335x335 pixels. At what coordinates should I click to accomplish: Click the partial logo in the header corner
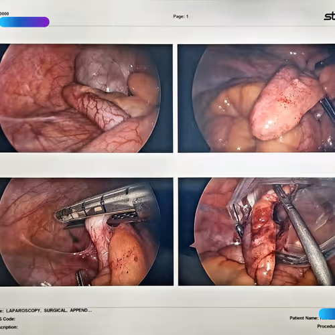pos(330,16)
